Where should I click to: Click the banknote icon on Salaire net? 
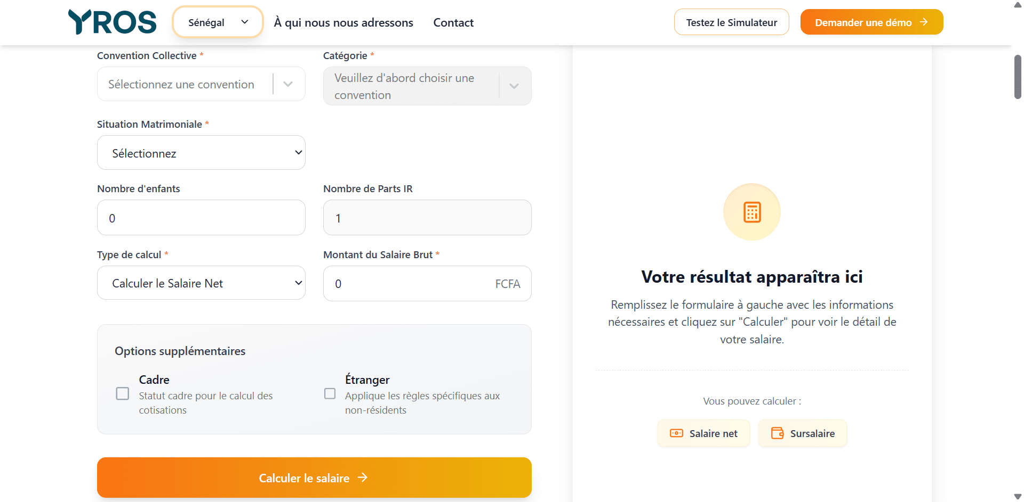point(676,433)
